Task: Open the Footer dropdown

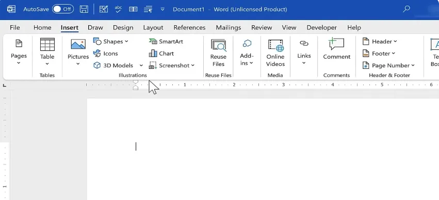Action: (379, 53)
